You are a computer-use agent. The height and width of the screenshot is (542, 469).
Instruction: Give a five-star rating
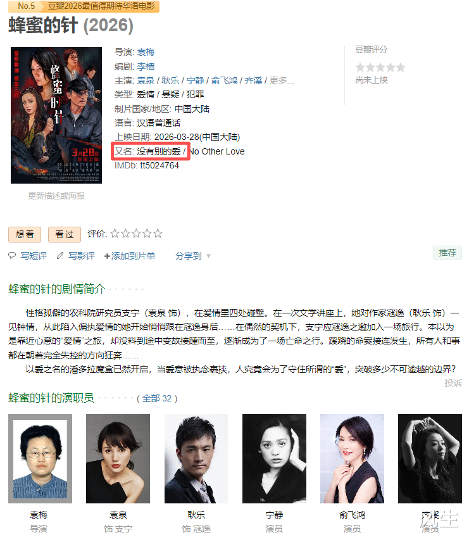tap(158, 234)
